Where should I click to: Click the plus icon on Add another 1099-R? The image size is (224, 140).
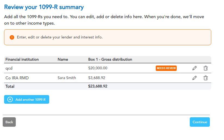[x=10, y=99]
